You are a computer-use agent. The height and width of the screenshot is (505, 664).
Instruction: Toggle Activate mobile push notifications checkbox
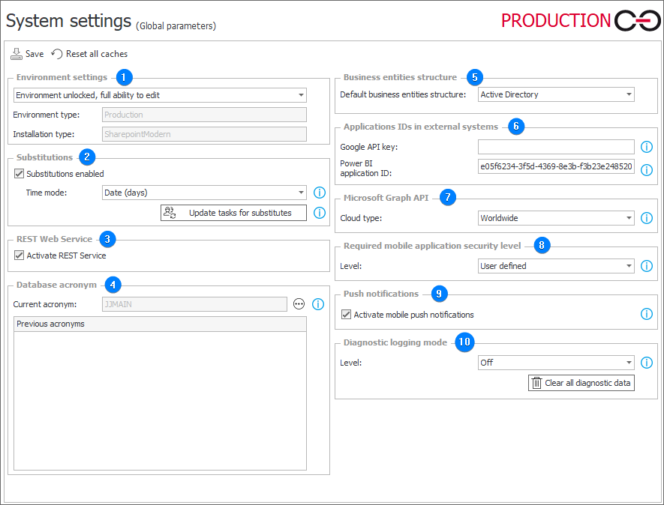coord(347,314)
